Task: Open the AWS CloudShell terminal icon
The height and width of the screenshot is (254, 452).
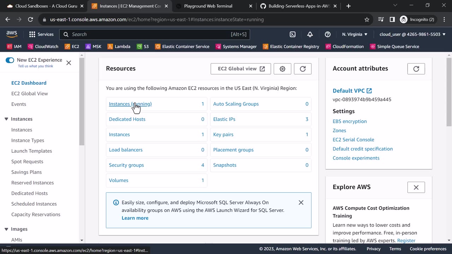Action: pyautogui.click(x=292, y=34)
